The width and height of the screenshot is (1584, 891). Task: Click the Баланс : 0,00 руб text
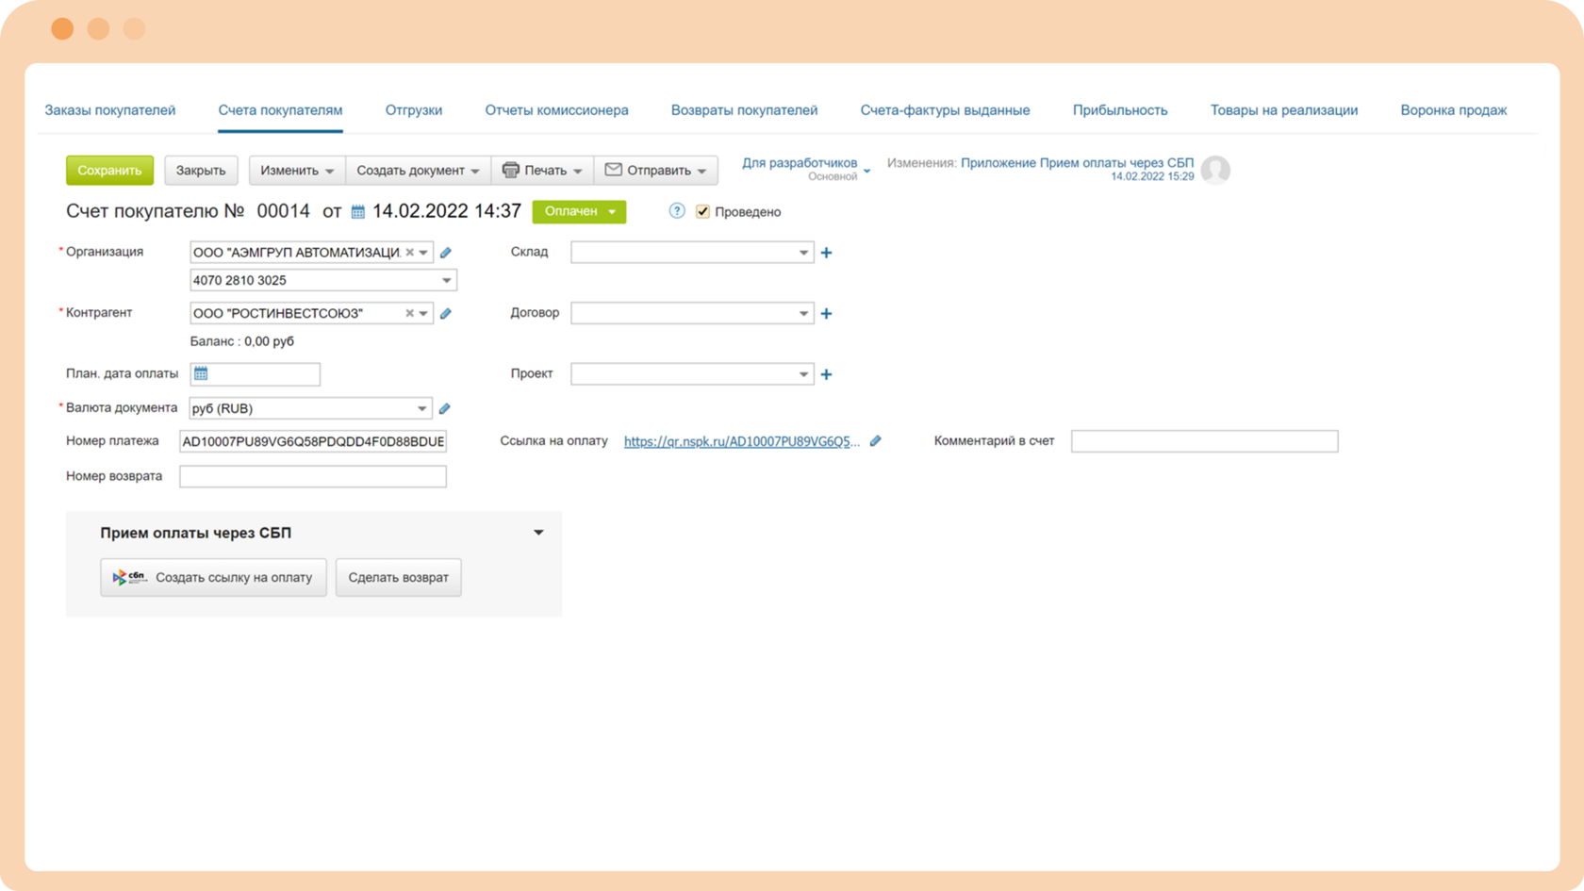click(x=242, y=341)
